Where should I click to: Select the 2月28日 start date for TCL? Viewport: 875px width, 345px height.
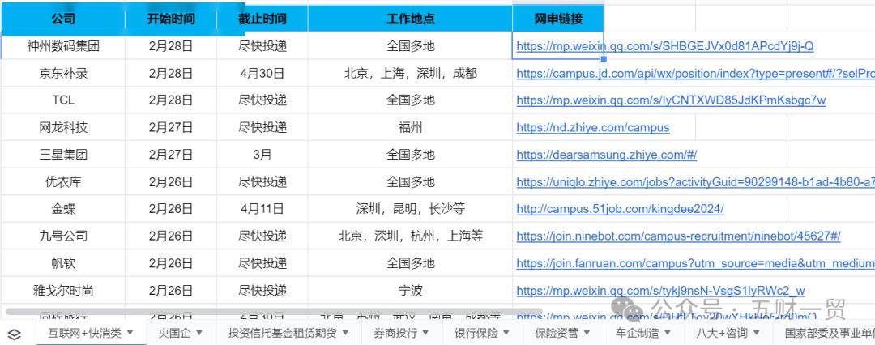[x=171, y=100]
